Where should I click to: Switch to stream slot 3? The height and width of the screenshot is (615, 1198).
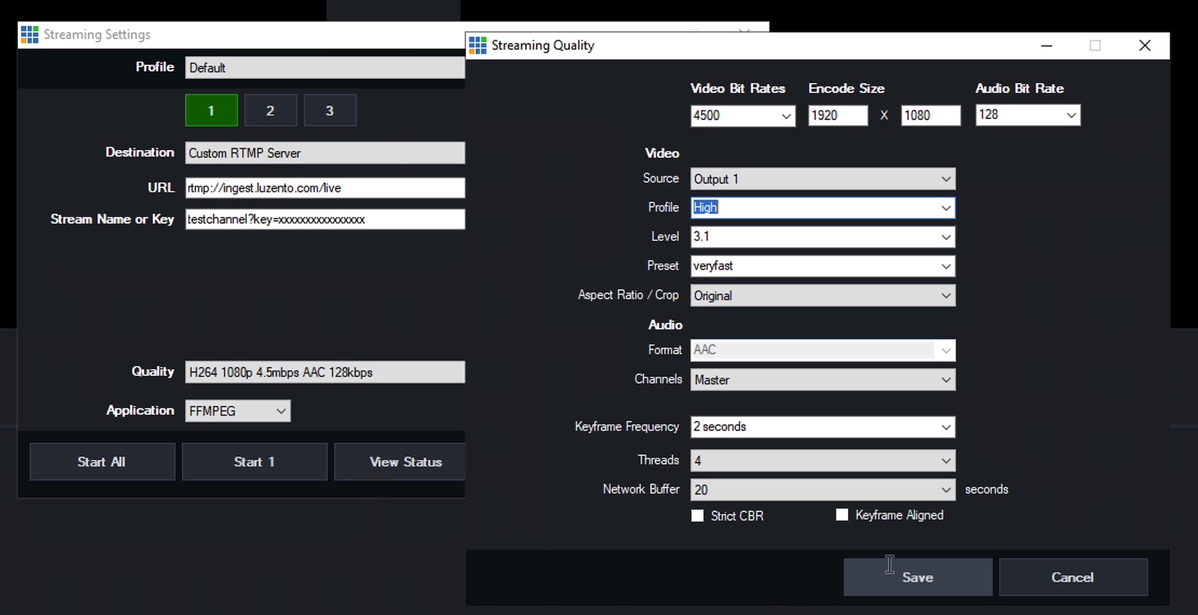(x=329, y=111)
